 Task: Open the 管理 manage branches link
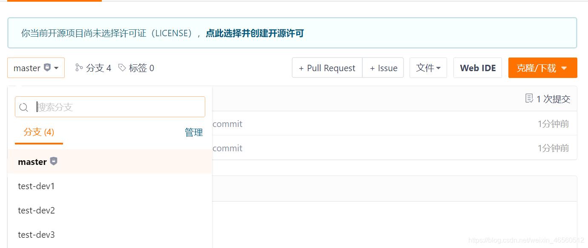coord(194,133)
